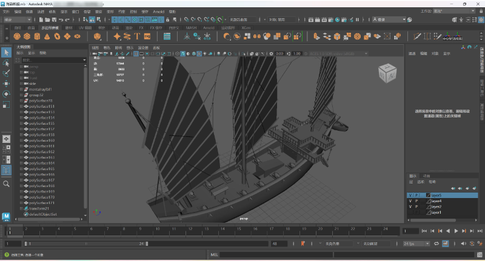The image size is (485, 261).
Task: Create a polygon cylinder from the shelf
Action: point(37,36)
